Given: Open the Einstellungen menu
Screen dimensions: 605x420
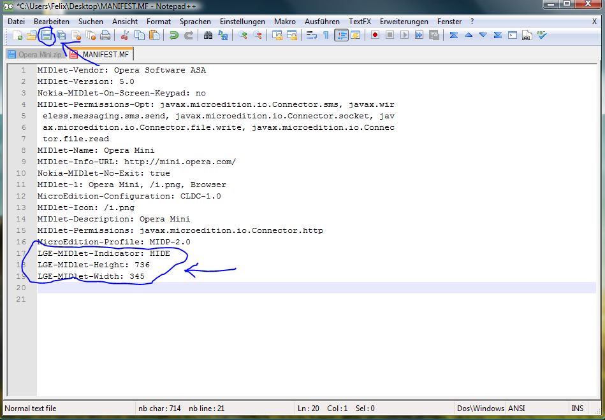Looking at the screenshot, I should tap(242, 22).
